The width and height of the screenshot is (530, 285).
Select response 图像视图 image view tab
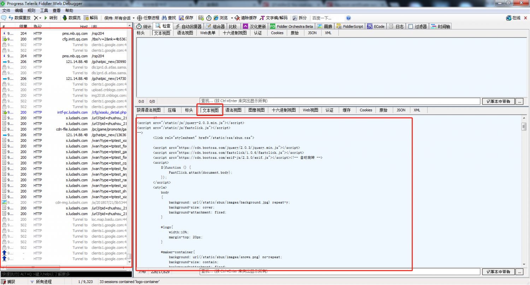pyautogui.click(x=257, y=110)
